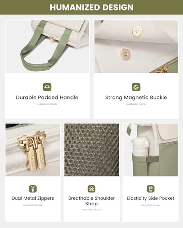Viewport: 183px width, 228px height.
Task: Click the Dual Metal Zippers title
Action: [33, 198]
